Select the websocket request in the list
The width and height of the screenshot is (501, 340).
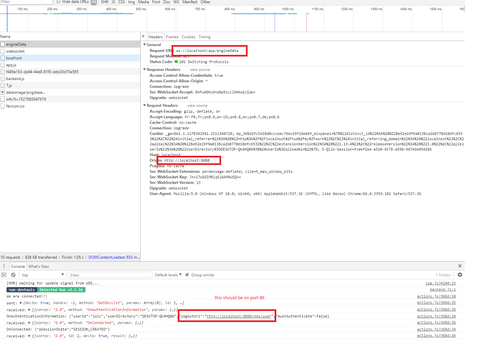pos(16,51)
